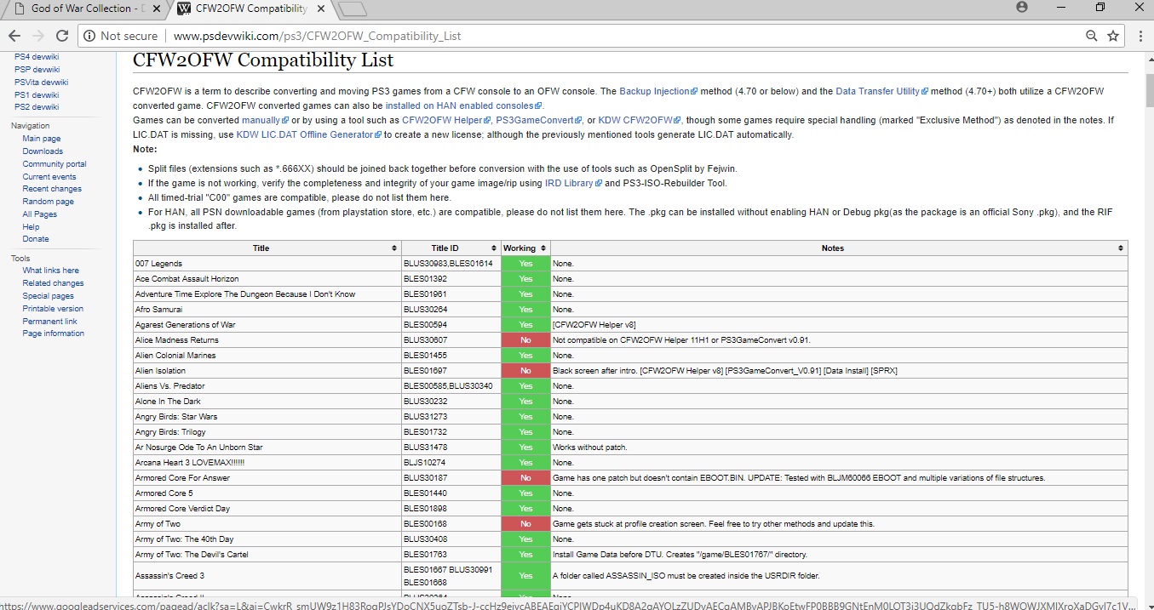Image resolution: width=1154 pixels, height=610 pixels.
Task: Open KDW LIC.DAT Offline Generator link
Action: (x=308, y=134)
